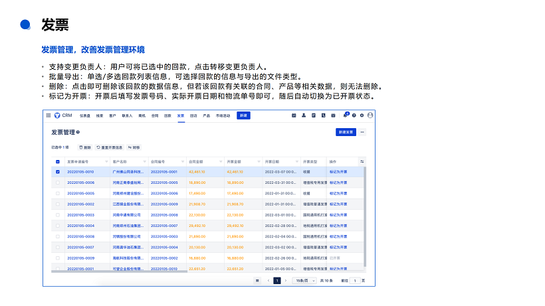Viewport: 545px width, 306px height.
Task: Click the CRM logo icon
Action: [x=57, y=115]
